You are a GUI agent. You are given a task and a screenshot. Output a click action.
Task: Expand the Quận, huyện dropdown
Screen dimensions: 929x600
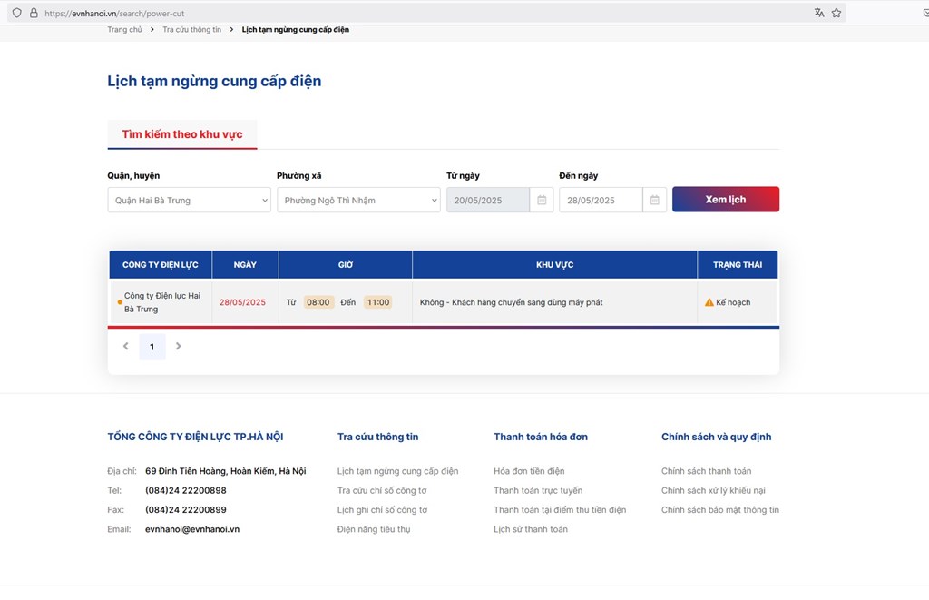[189, 200]
